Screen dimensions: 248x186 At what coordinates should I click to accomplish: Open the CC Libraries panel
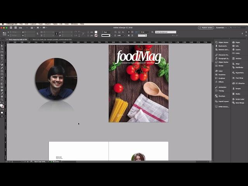pyautogui.click(x=239, y=83)
